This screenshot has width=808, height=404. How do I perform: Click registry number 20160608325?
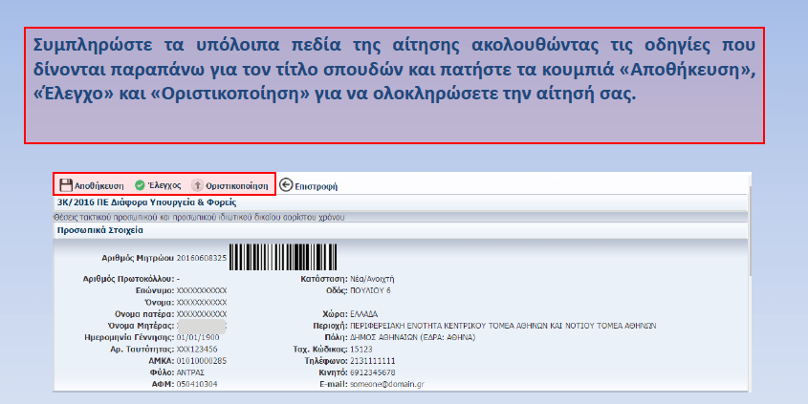click(x=202, y=258)
